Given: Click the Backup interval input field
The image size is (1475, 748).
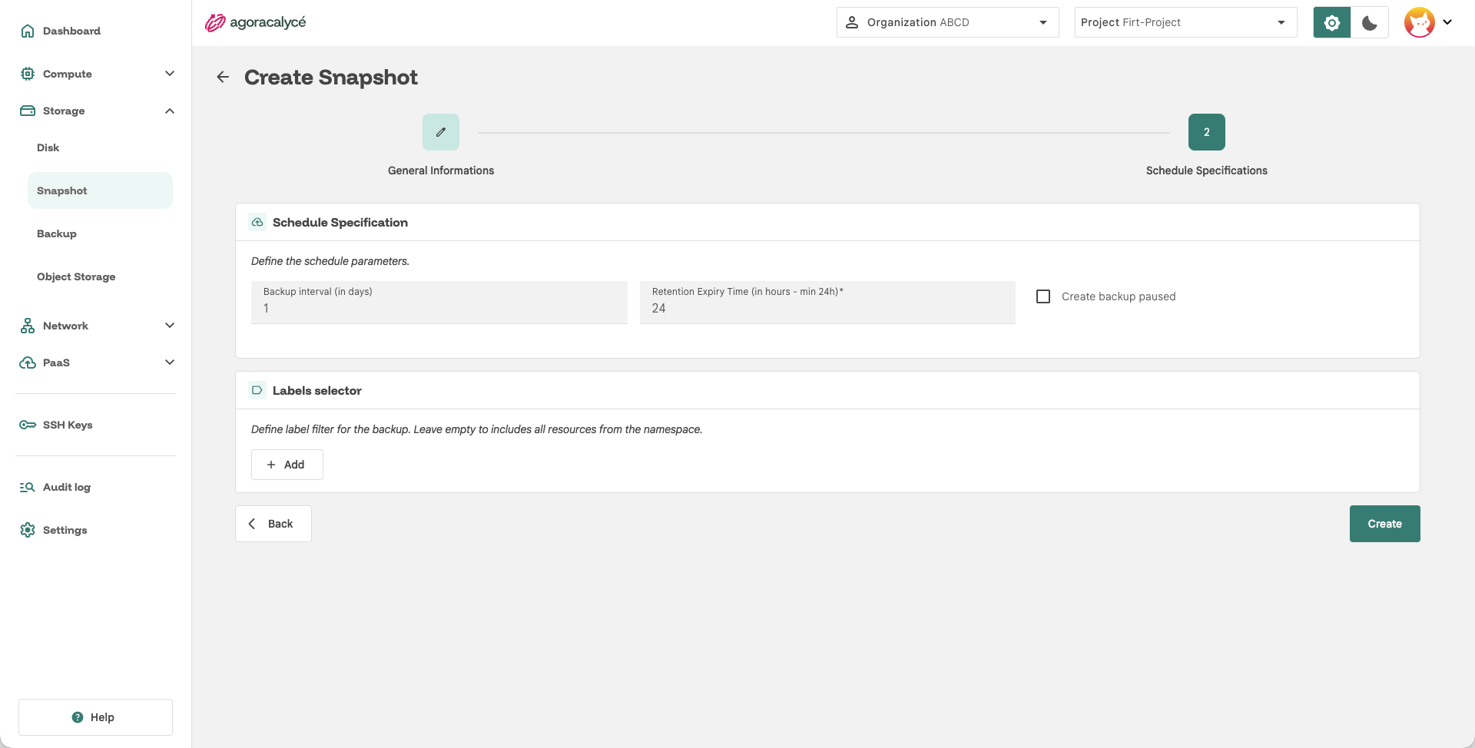Looking at the screenshot, I should 439,303.
